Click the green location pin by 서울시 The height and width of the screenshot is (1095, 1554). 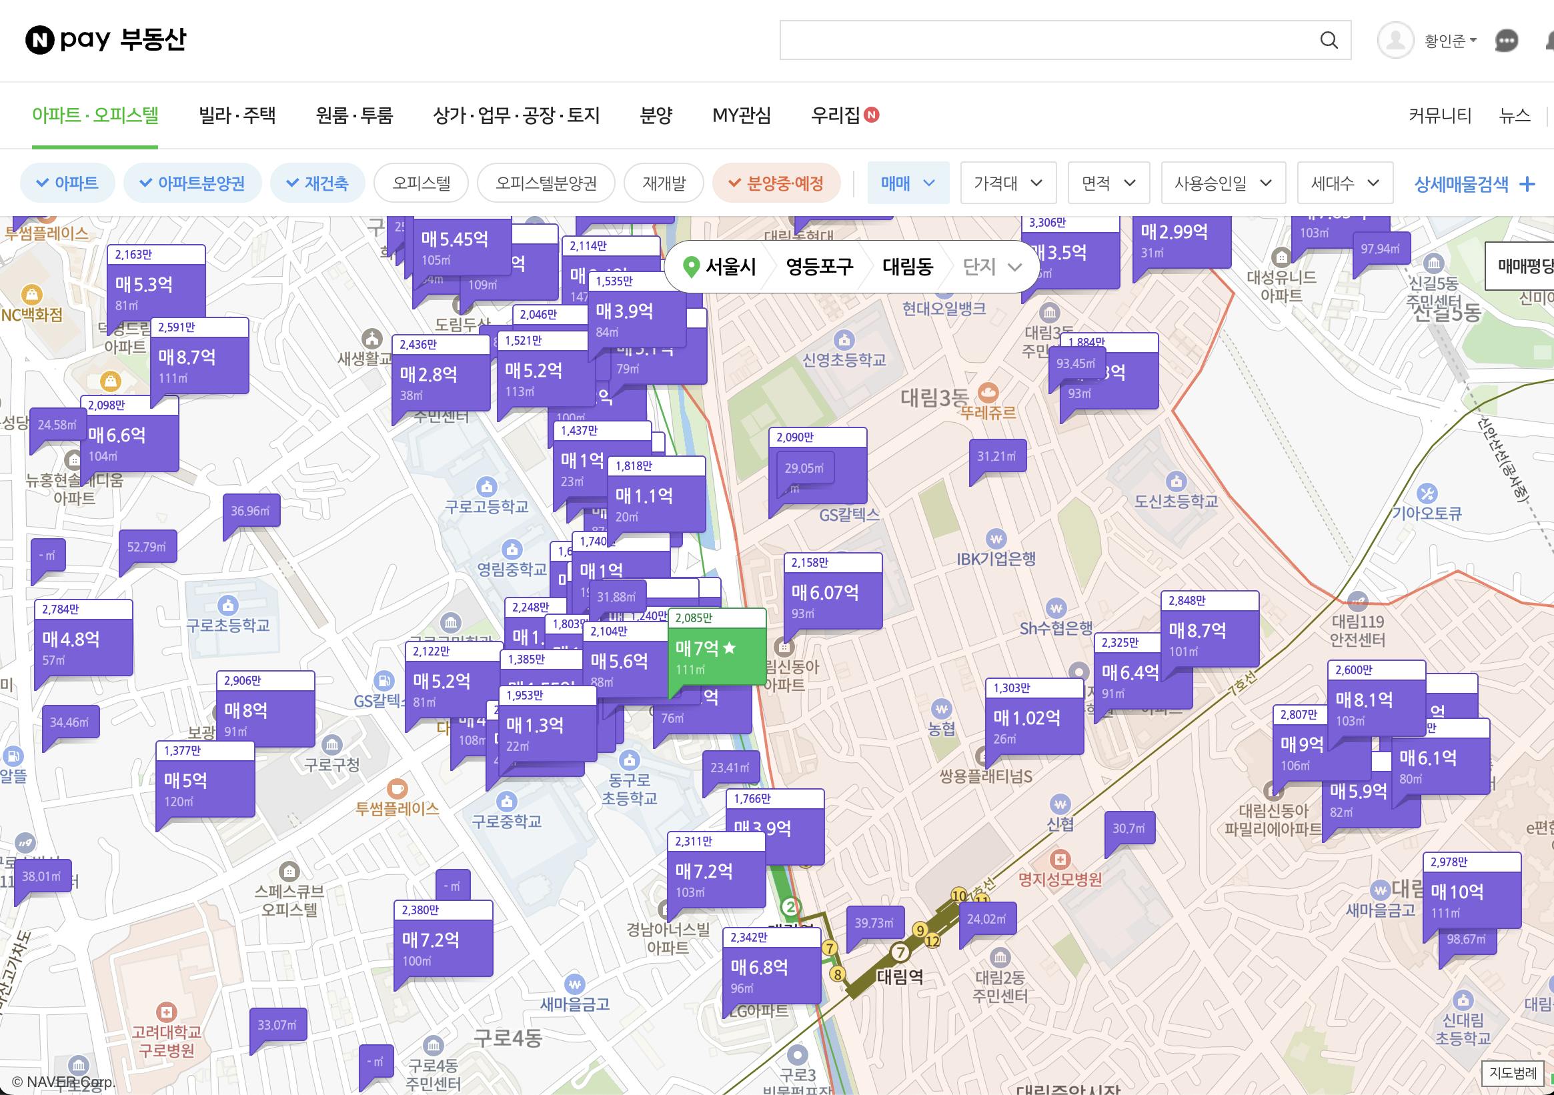690,267
